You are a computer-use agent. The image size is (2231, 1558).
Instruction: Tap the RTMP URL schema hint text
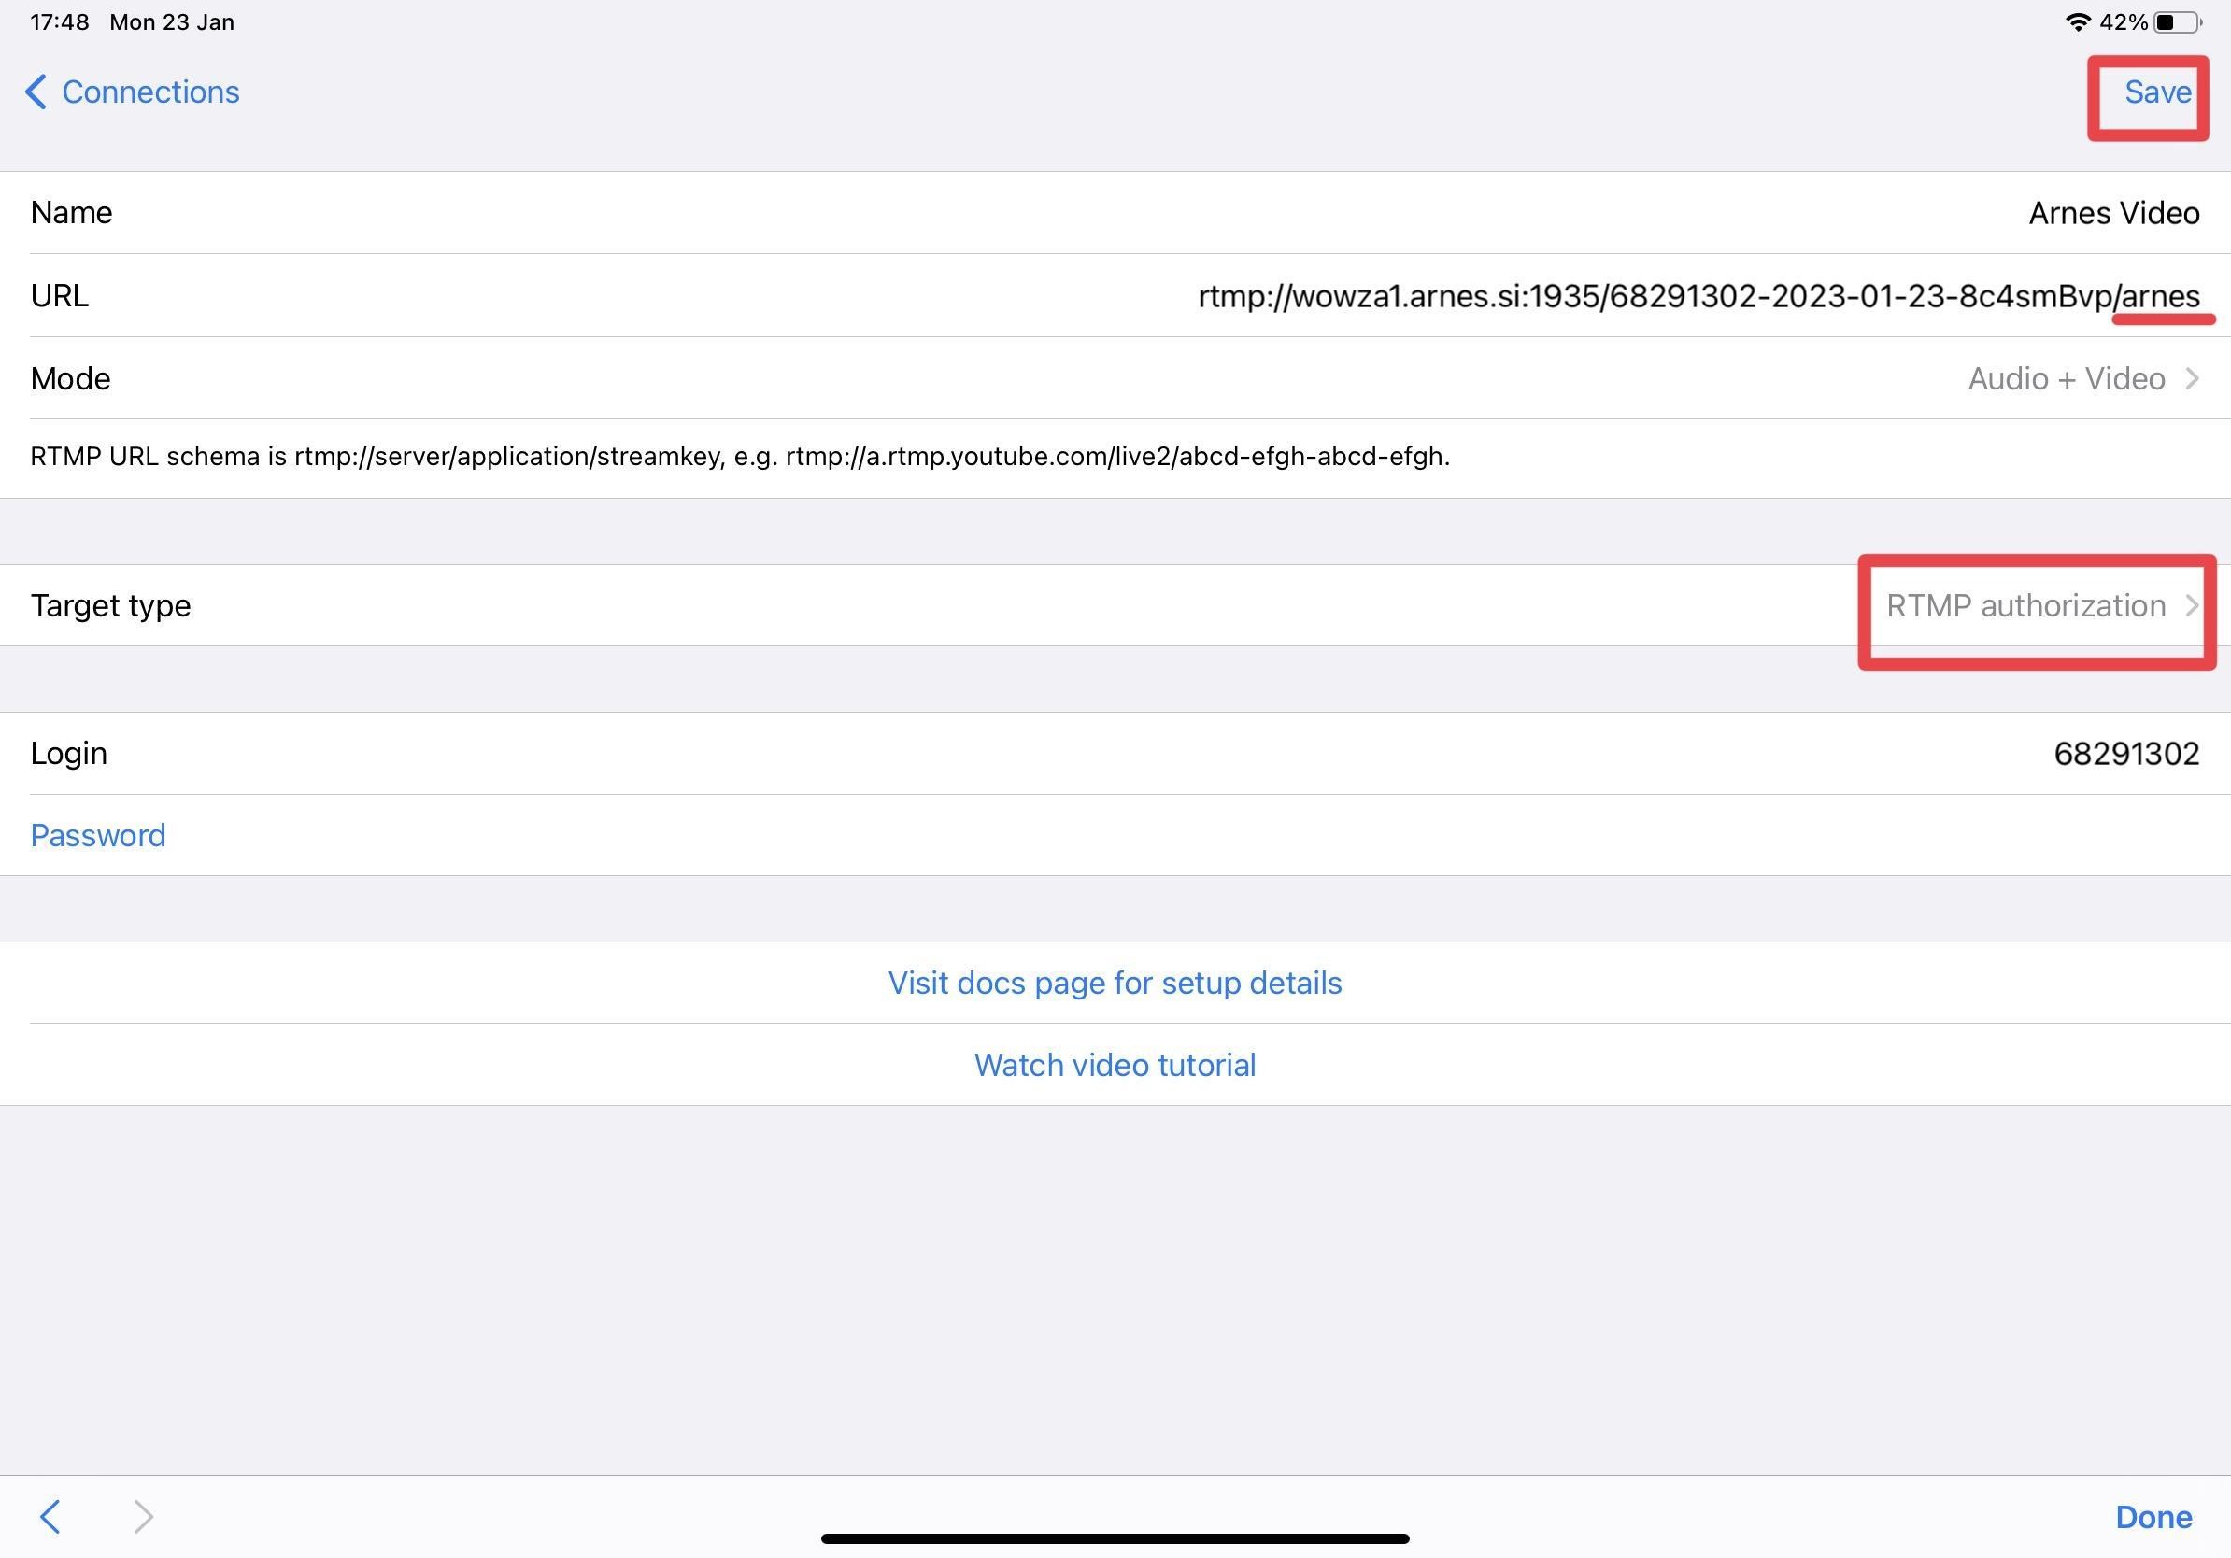coord(739,457)
